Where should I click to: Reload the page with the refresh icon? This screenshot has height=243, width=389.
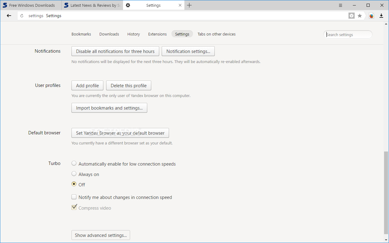(x=22, y=16)
